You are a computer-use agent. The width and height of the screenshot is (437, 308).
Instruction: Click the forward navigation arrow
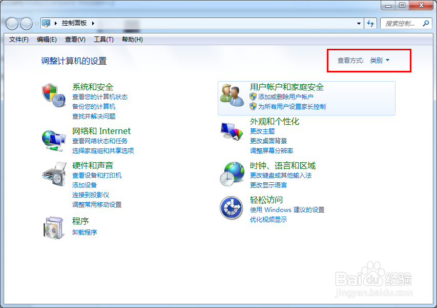pyautogui.click(x=26, y=24)
